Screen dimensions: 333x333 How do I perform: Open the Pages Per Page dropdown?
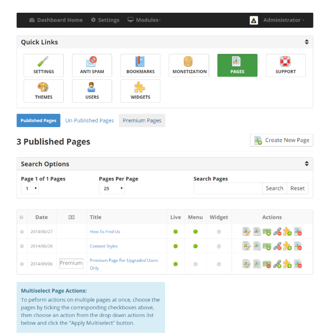112,189
